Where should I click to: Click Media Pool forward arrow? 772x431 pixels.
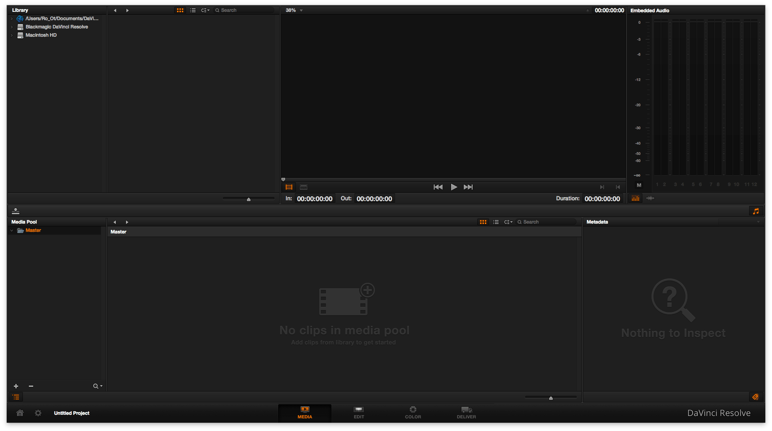[x=127, y=222]
